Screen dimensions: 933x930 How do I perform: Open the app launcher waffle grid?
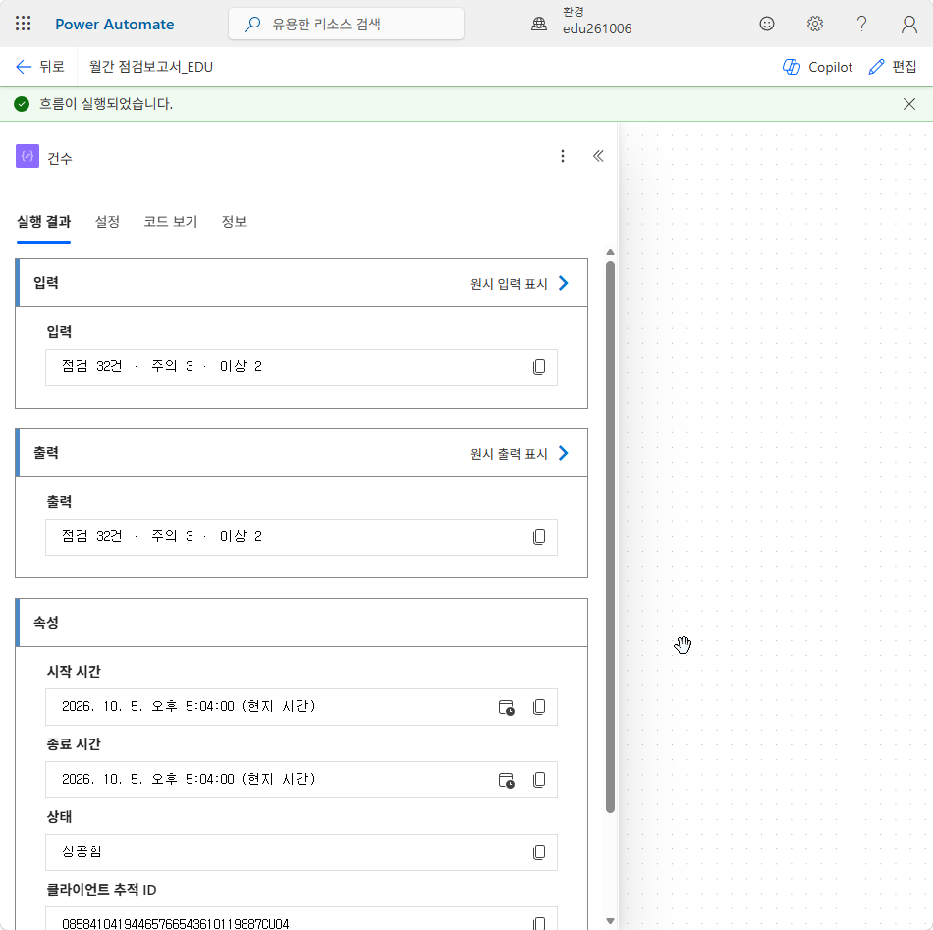(x=24, y=24)
